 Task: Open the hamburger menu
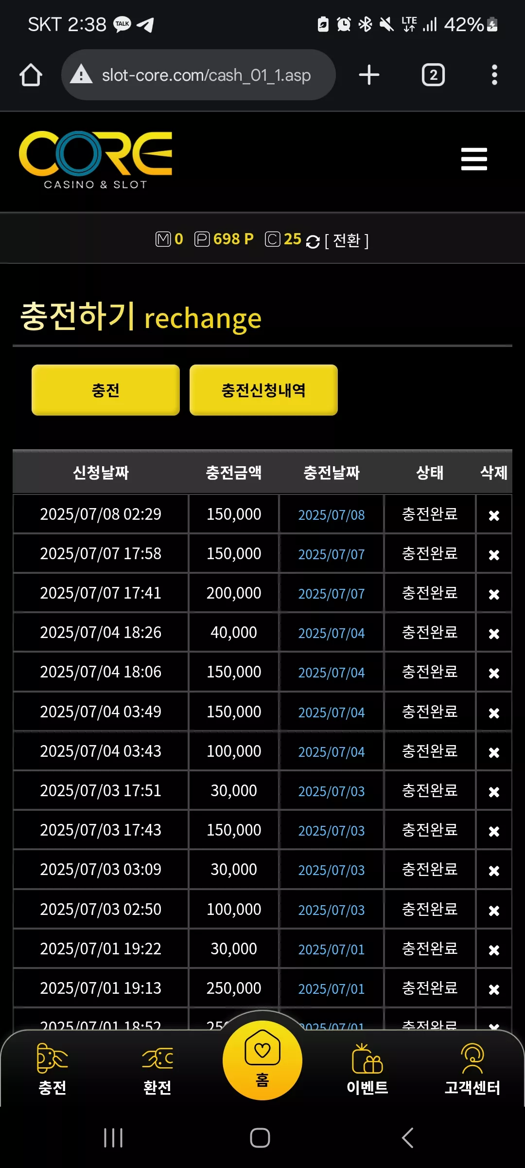click(474, 159)
